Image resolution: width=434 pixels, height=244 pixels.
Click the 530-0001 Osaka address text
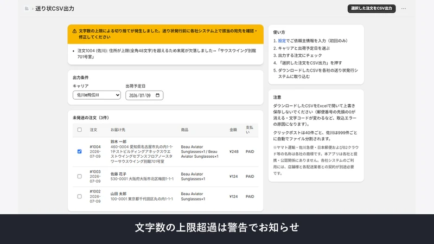point(142,179)
